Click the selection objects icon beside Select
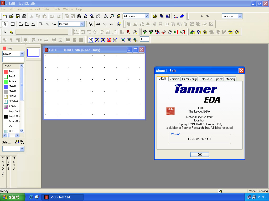 click(17, 142)
